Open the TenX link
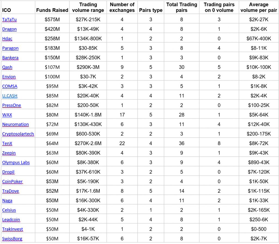 pyautogui.click(x=7, y=143)
